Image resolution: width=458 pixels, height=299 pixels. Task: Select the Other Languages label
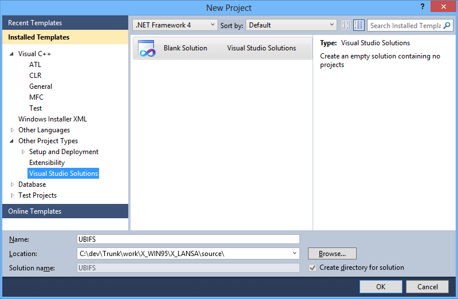click(44, 130)
